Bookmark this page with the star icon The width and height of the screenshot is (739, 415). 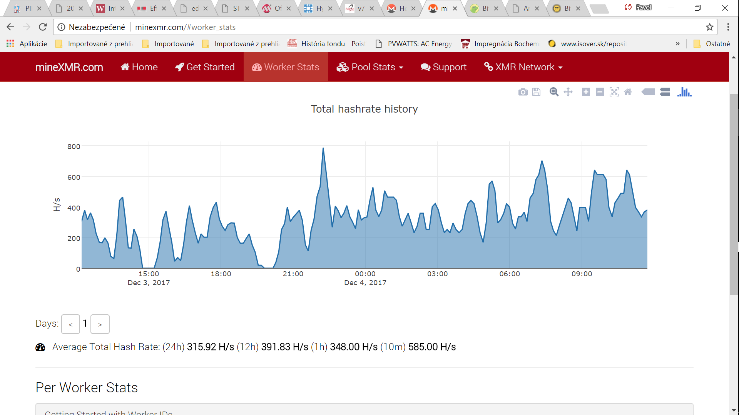click(x=709, y=27)
